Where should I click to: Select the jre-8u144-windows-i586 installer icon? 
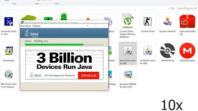(148, 51)
